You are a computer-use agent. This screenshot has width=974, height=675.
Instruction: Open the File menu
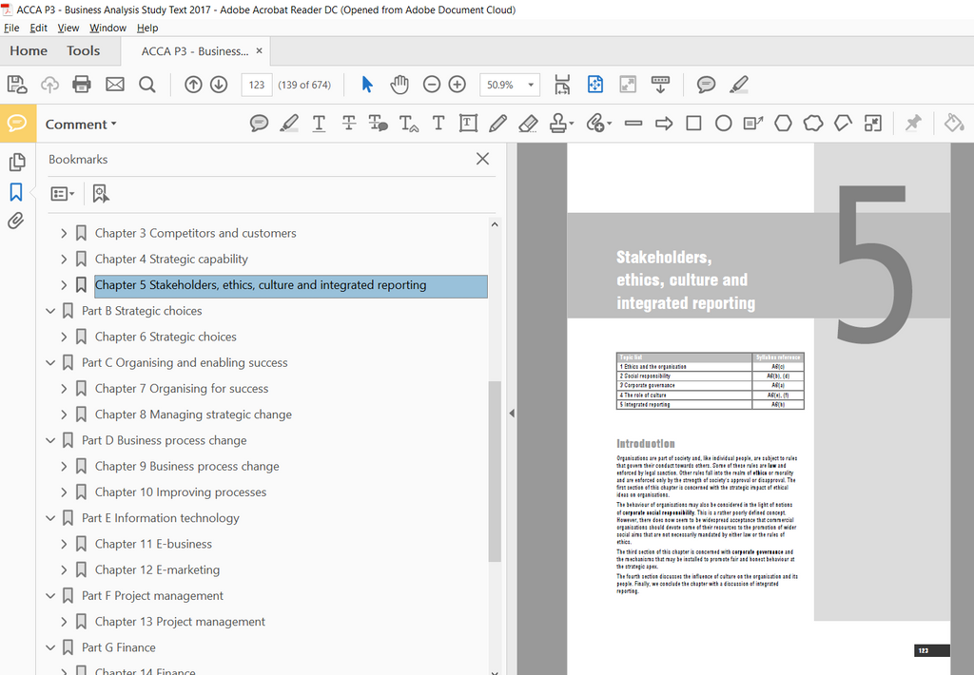(x=11, y=28)
